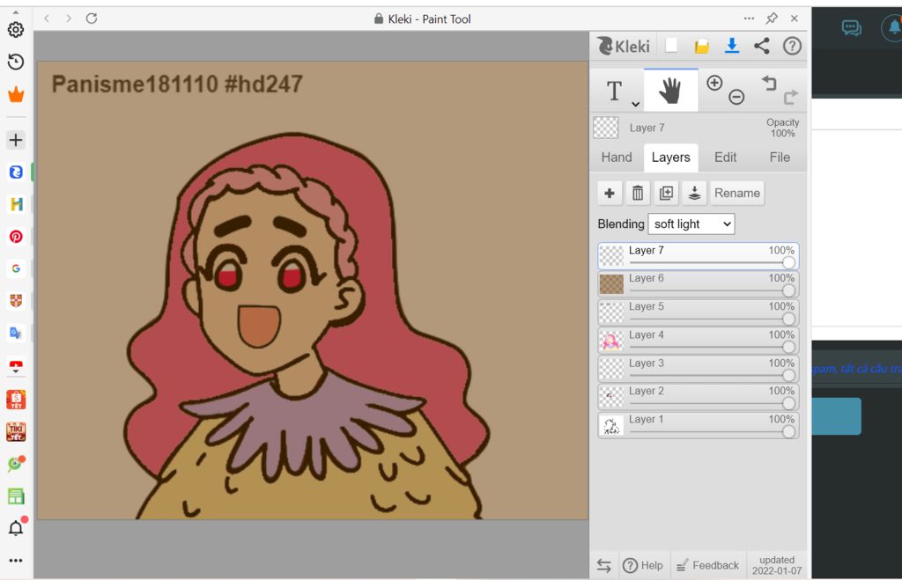Add a new layer
902x580 pixels.
(x=610, y=193)
